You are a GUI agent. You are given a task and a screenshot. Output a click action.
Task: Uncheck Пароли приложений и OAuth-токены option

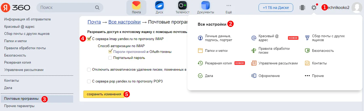click(x=110, y=52)
